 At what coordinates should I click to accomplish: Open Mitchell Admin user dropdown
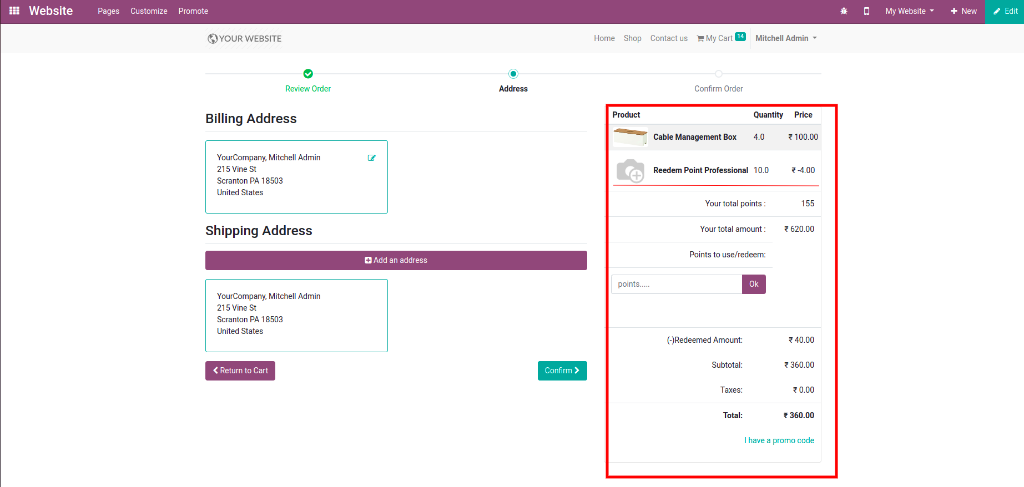[x=785, y=38]
